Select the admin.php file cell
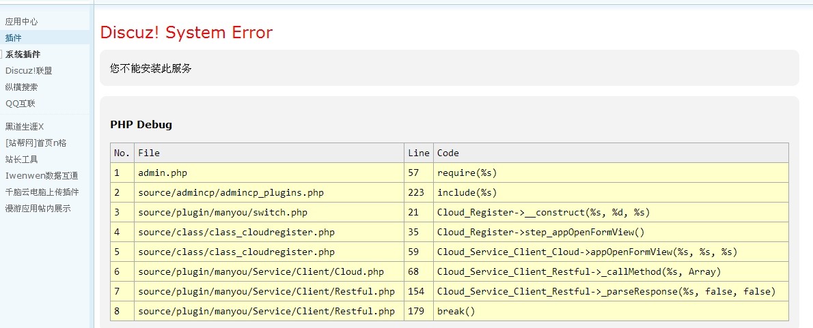 tap(269, 173)
